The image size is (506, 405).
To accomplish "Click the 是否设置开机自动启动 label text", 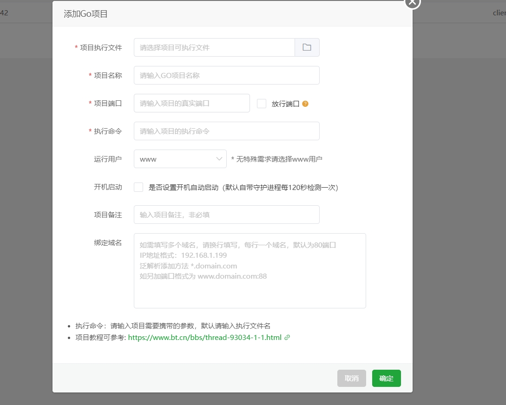I will [243, 187].
